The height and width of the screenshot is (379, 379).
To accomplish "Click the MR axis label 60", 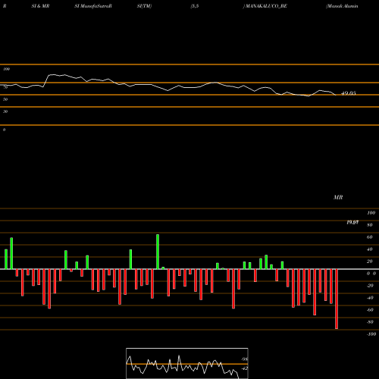I will coord(370,237).
